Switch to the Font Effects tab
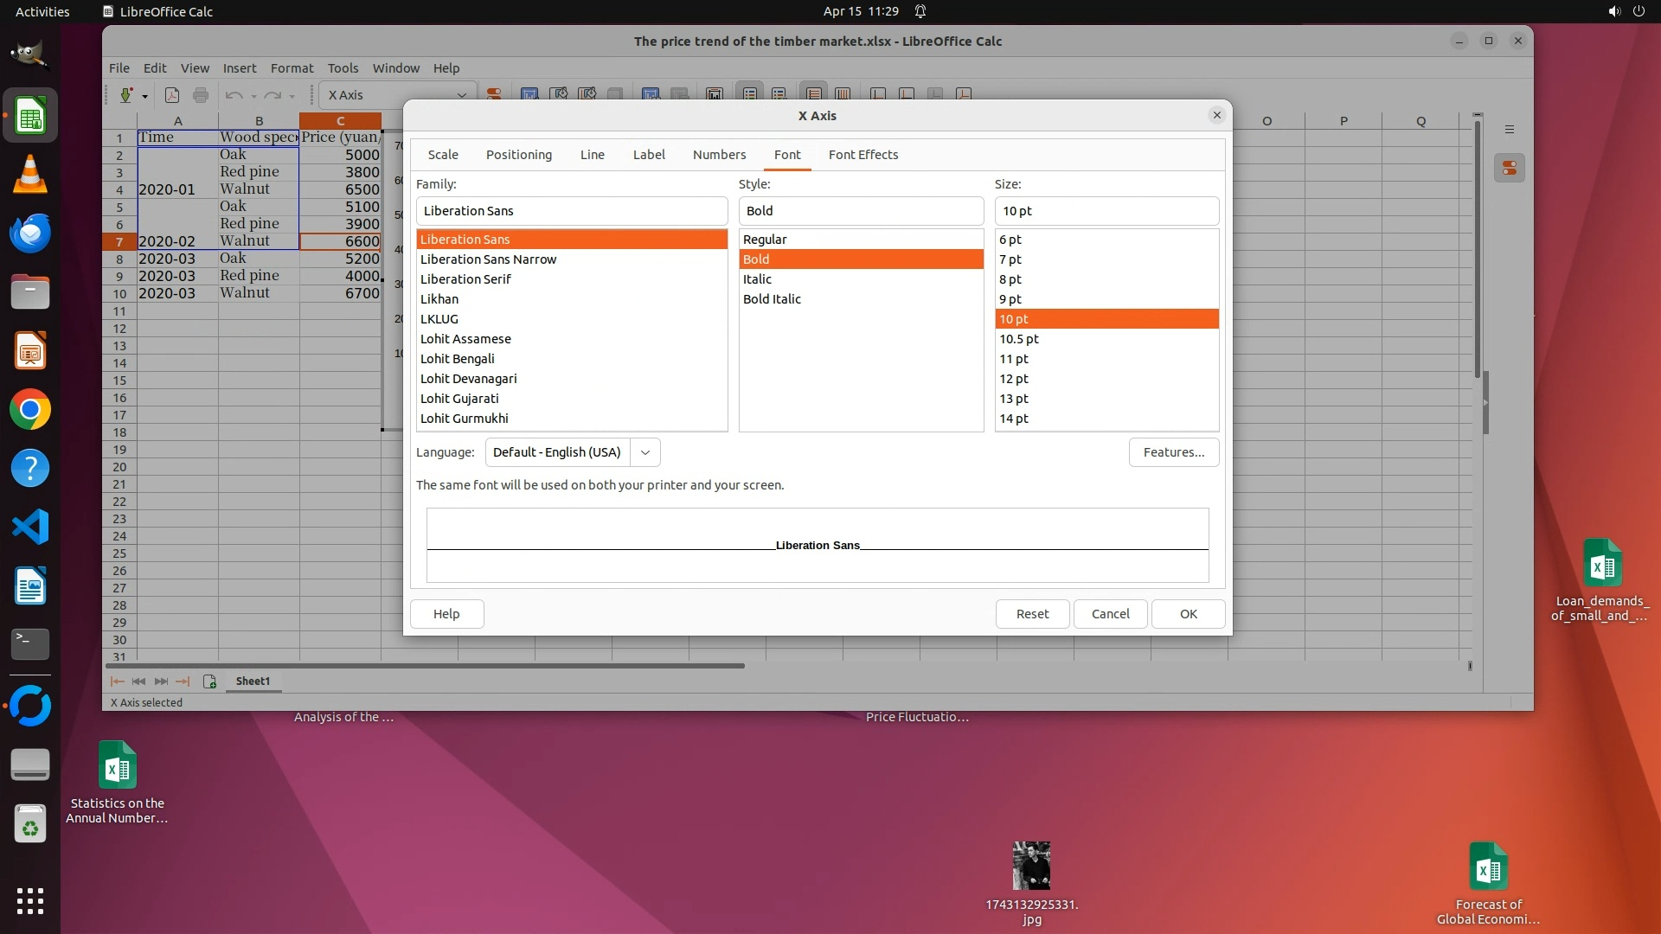Screen dimensions: 1661x934 [863, 155]
